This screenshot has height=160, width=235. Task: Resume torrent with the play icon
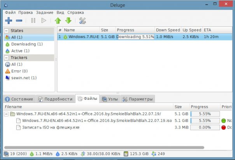pyautogui.click(x=44, y=21)
